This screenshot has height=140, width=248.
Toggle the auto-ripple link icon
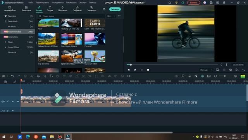(15, 82)
